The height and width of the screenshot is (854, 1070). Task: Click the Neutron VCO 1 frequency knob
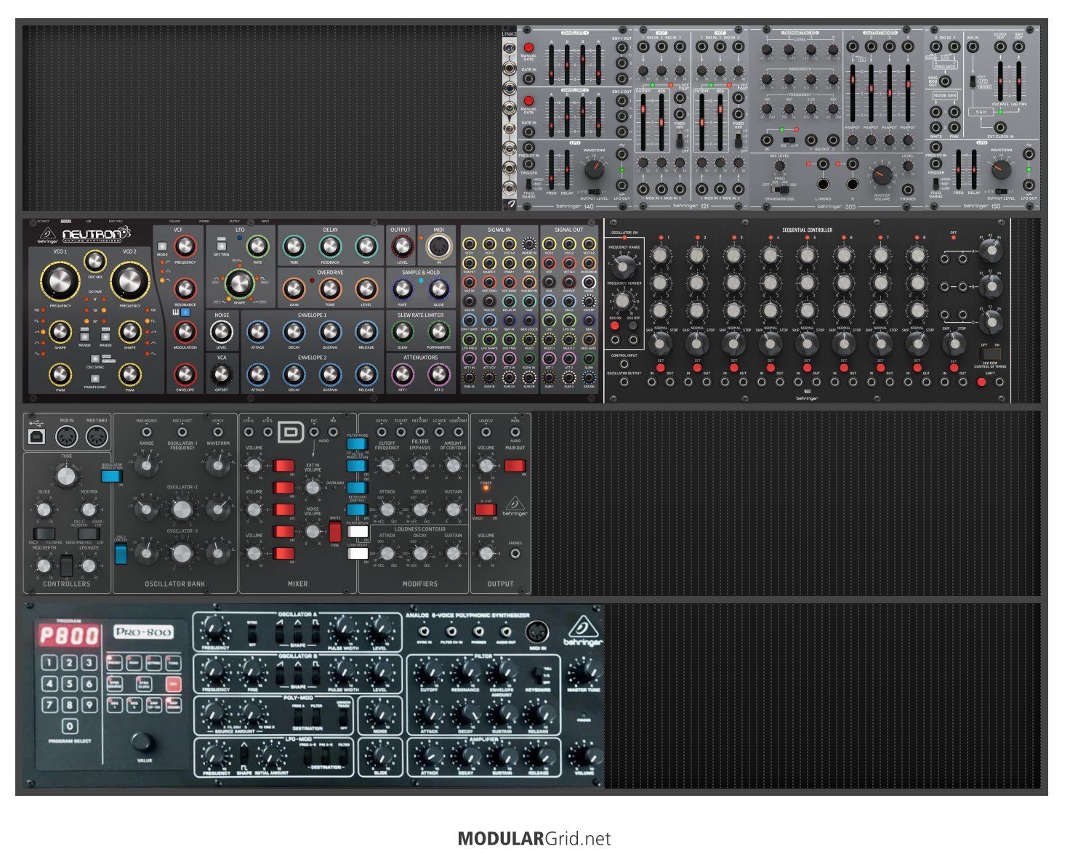point(60,282)
